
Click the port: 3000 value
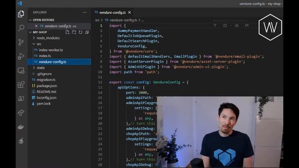tap(142, 92)
